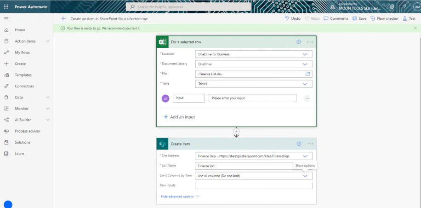Insert a new step with plus connector

tap(236, 132)
